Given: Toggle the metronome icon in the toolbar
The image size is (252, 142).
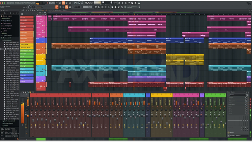Looking at the screenshot, I should pos(57,3).
